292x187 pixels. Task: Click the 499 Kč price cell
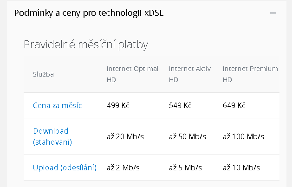coord(118,105)
